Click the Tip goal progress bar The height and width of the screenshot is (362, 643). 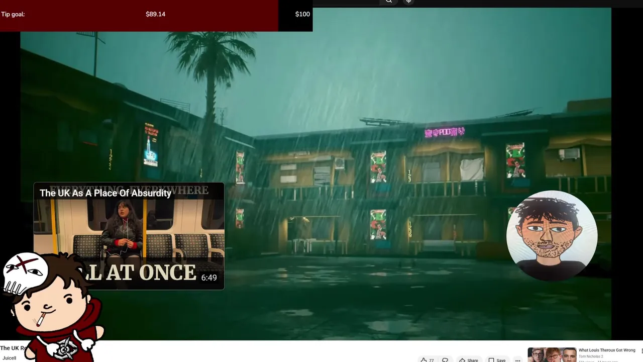click(x=156, y=16)
